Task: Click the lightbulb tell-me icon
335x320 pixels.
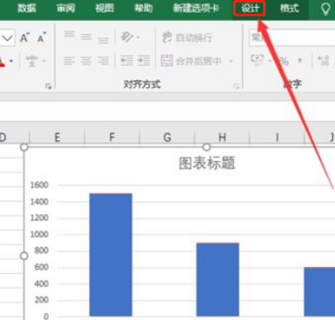Action: click(326, 9)
